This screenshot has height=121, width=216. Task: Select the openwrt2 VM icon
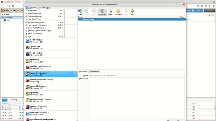click(x=28, y=87)
